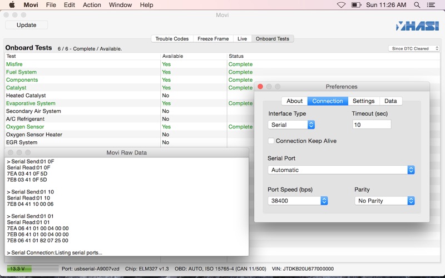
Task: Open the Movi application menu
Action: click(x=31, y=5)
